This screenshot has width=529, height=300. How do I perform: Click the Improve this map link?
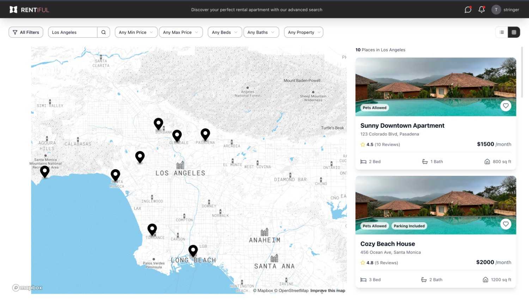(x=328, y=291)
